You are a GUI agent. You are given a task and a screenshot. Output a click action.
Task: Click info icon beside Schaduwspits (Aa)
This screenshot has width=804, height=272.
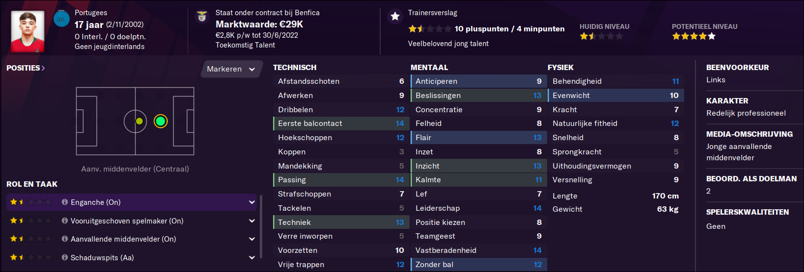tap(65, 257)
